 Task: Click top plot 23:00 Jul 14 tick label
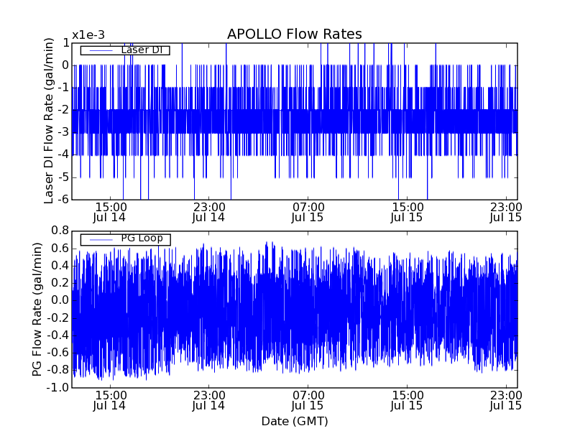click(208, 212)
